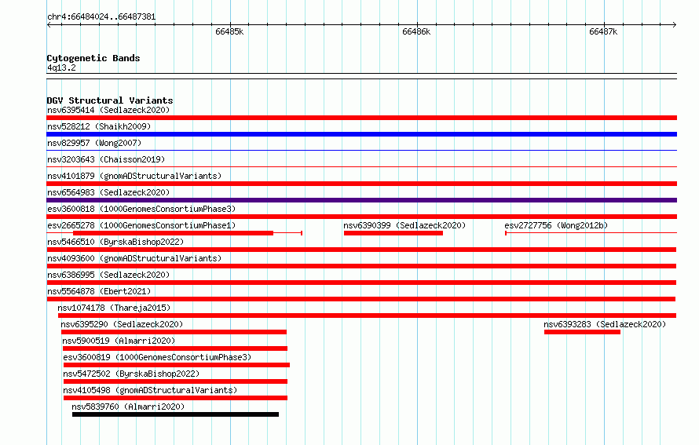Click the 66486k ruler tick label

click(x=416, y=31)
